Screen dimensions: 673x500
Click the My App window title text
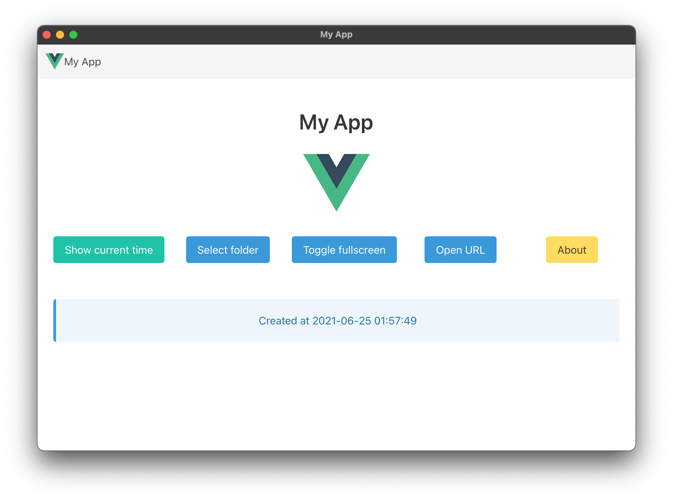[336, 35]
